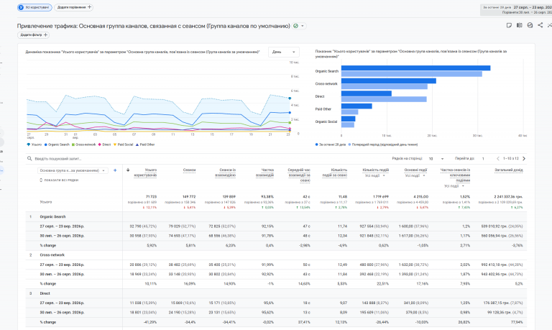The image size is (552, 330).
Task: Click the ПОКАЗАТИ ВСІ РЯДКИ expand icon
Action: (x=41, y=180)
